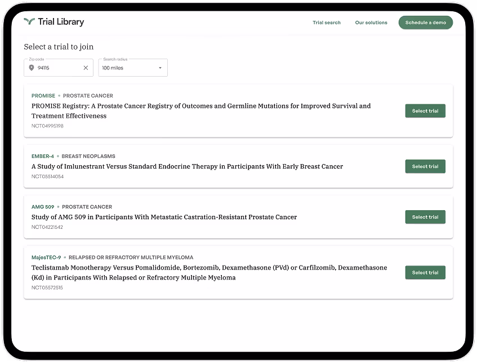Click the Trial Library brand name text

61,22
